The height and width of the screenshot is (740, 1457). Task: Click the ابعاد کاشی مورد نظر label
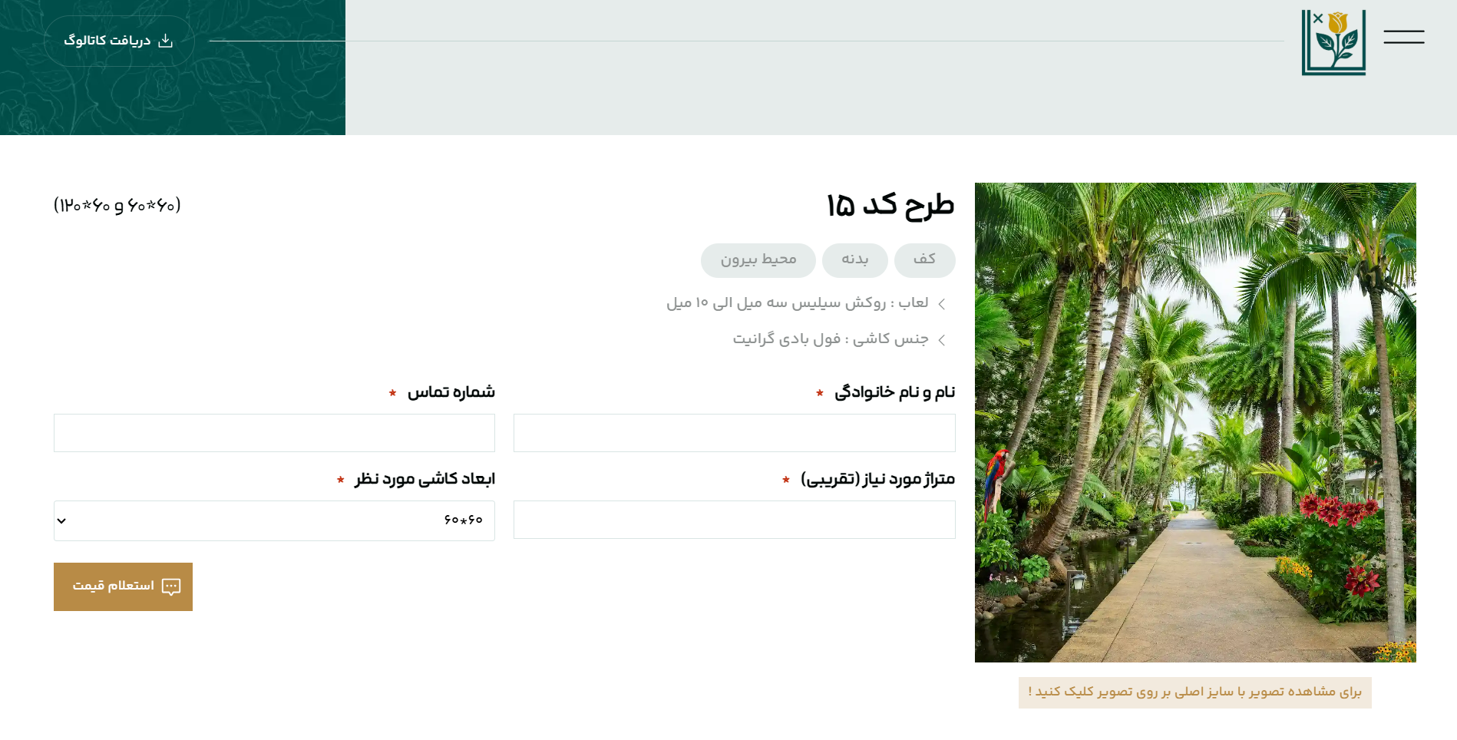point(425,479)
